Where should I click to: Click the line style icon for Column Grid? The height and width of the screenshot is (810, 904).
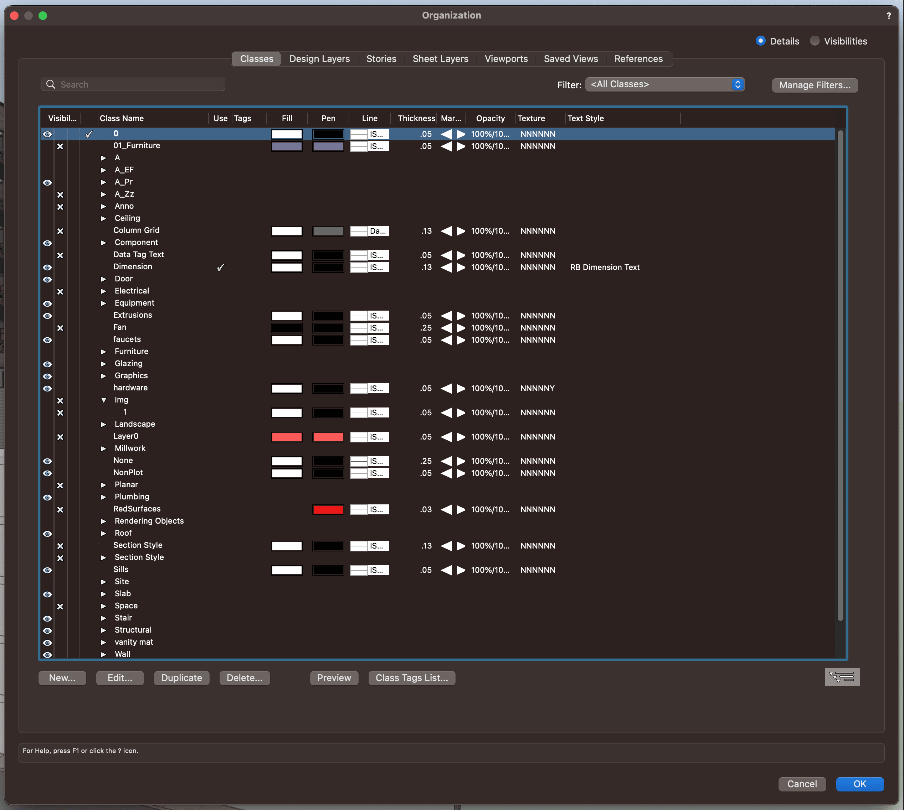tap(359, 231)
